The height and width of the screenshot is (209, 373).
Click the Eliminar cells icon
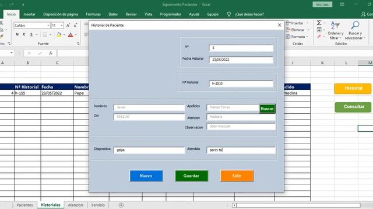[288, 30]
